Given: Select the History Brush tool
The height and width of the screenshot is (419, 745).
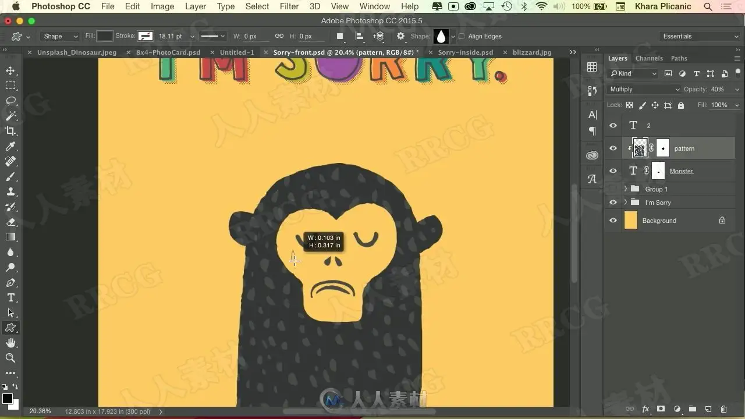Looking at the screenshot, I should point(10,207).
